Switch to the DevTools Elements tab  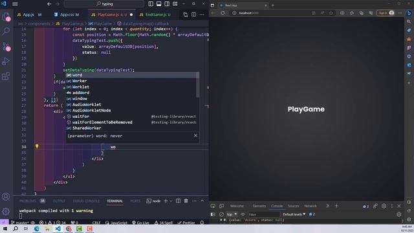point(259,206)
